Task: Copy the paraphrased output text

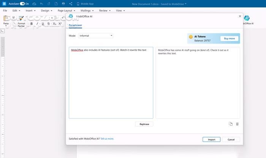Action: [231, 124]
